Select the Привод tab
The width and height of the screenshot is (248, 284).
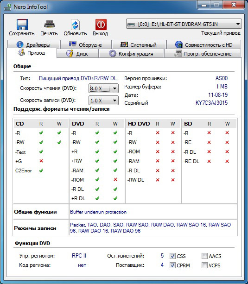click(x=32, y=53)
